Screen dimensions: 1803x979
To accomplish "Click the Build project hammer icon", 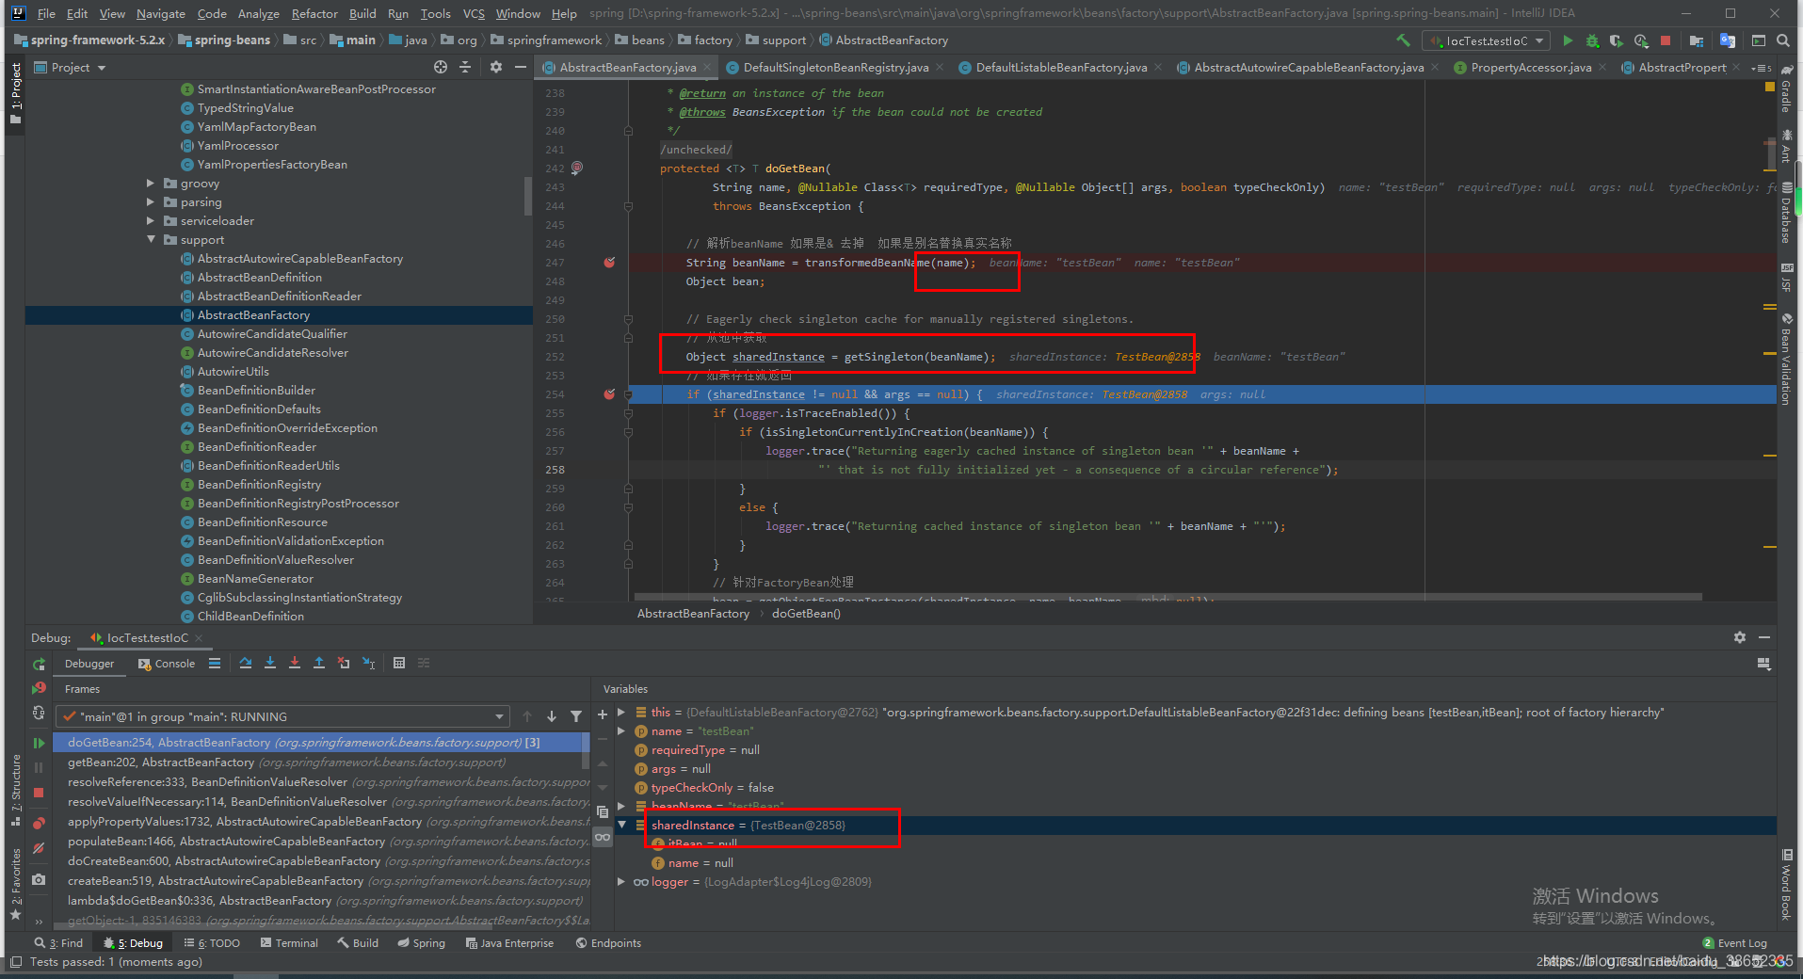I will [1403, 40].
